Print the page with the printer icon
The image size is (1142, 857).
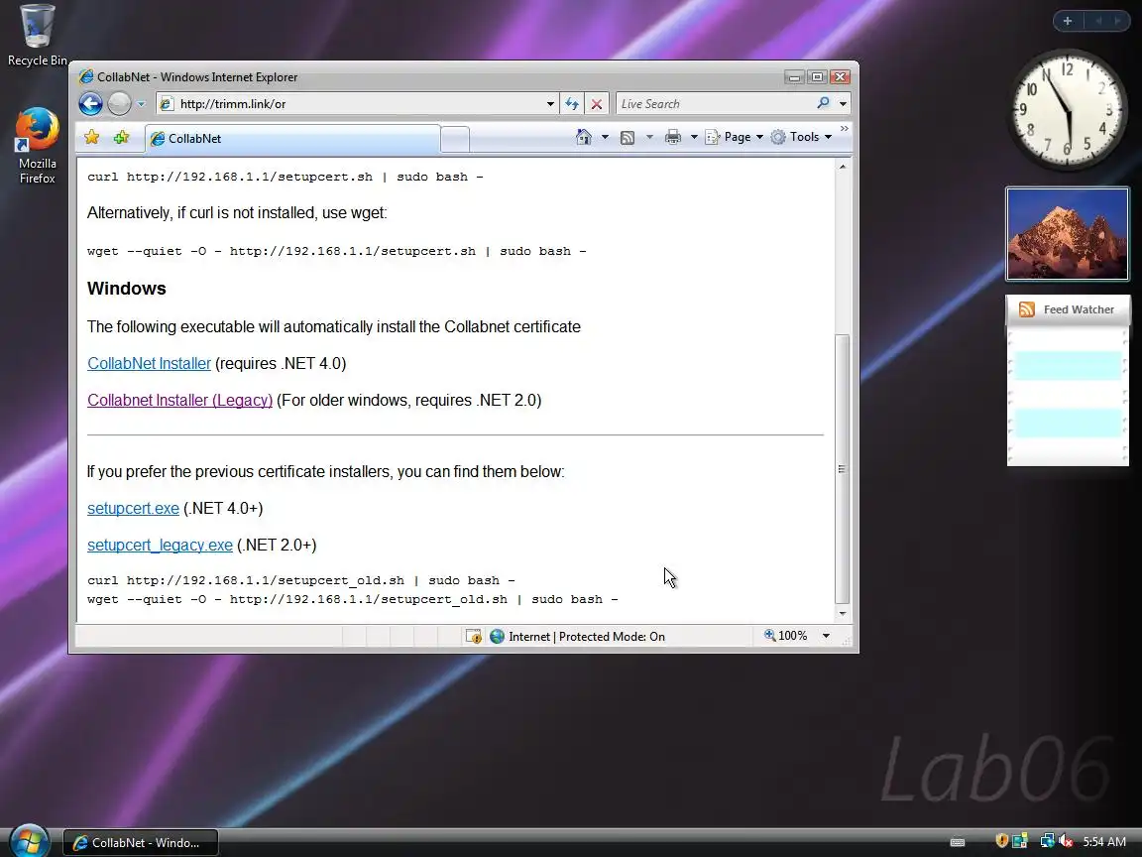[x=673, y=137]
